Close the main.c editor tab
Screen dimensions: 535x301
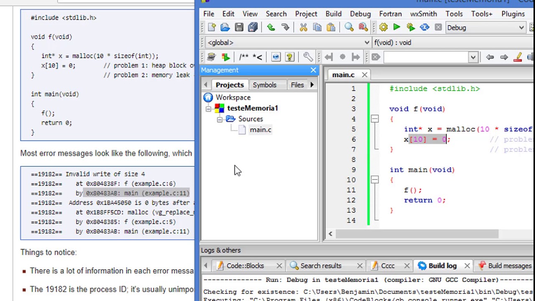(364, 75)
